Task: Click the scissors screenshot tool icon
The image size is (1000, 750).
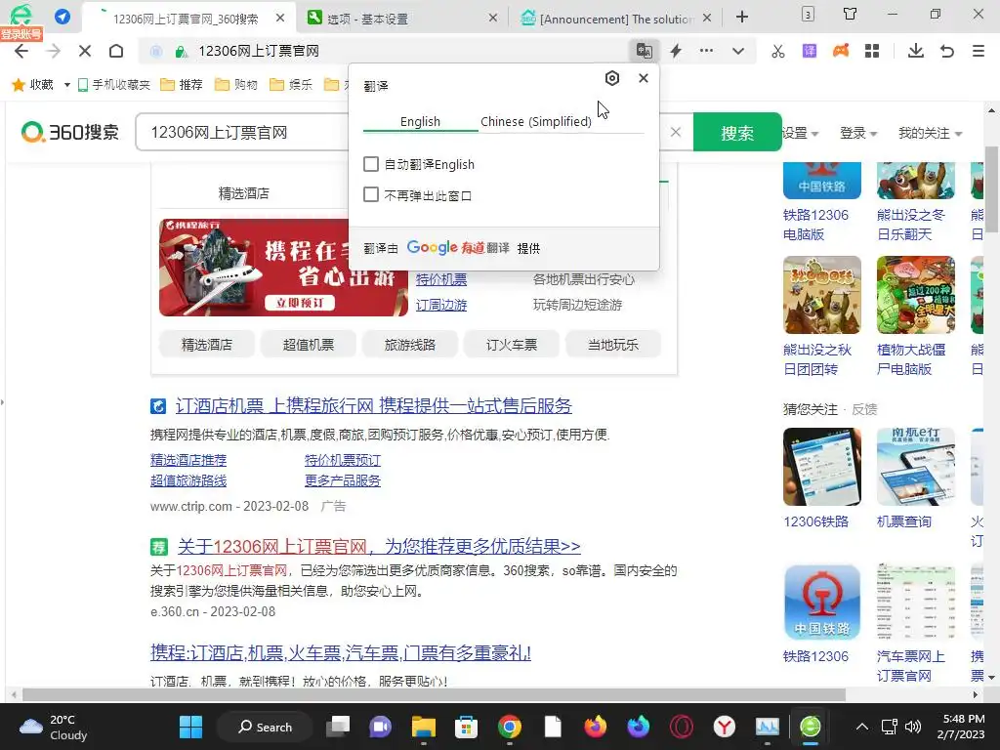Action: click(x=778, y=51)
